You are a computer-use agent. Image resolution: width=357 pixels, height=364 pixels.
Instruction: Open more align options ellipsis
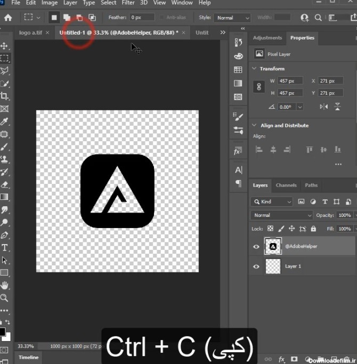point(338,164)
